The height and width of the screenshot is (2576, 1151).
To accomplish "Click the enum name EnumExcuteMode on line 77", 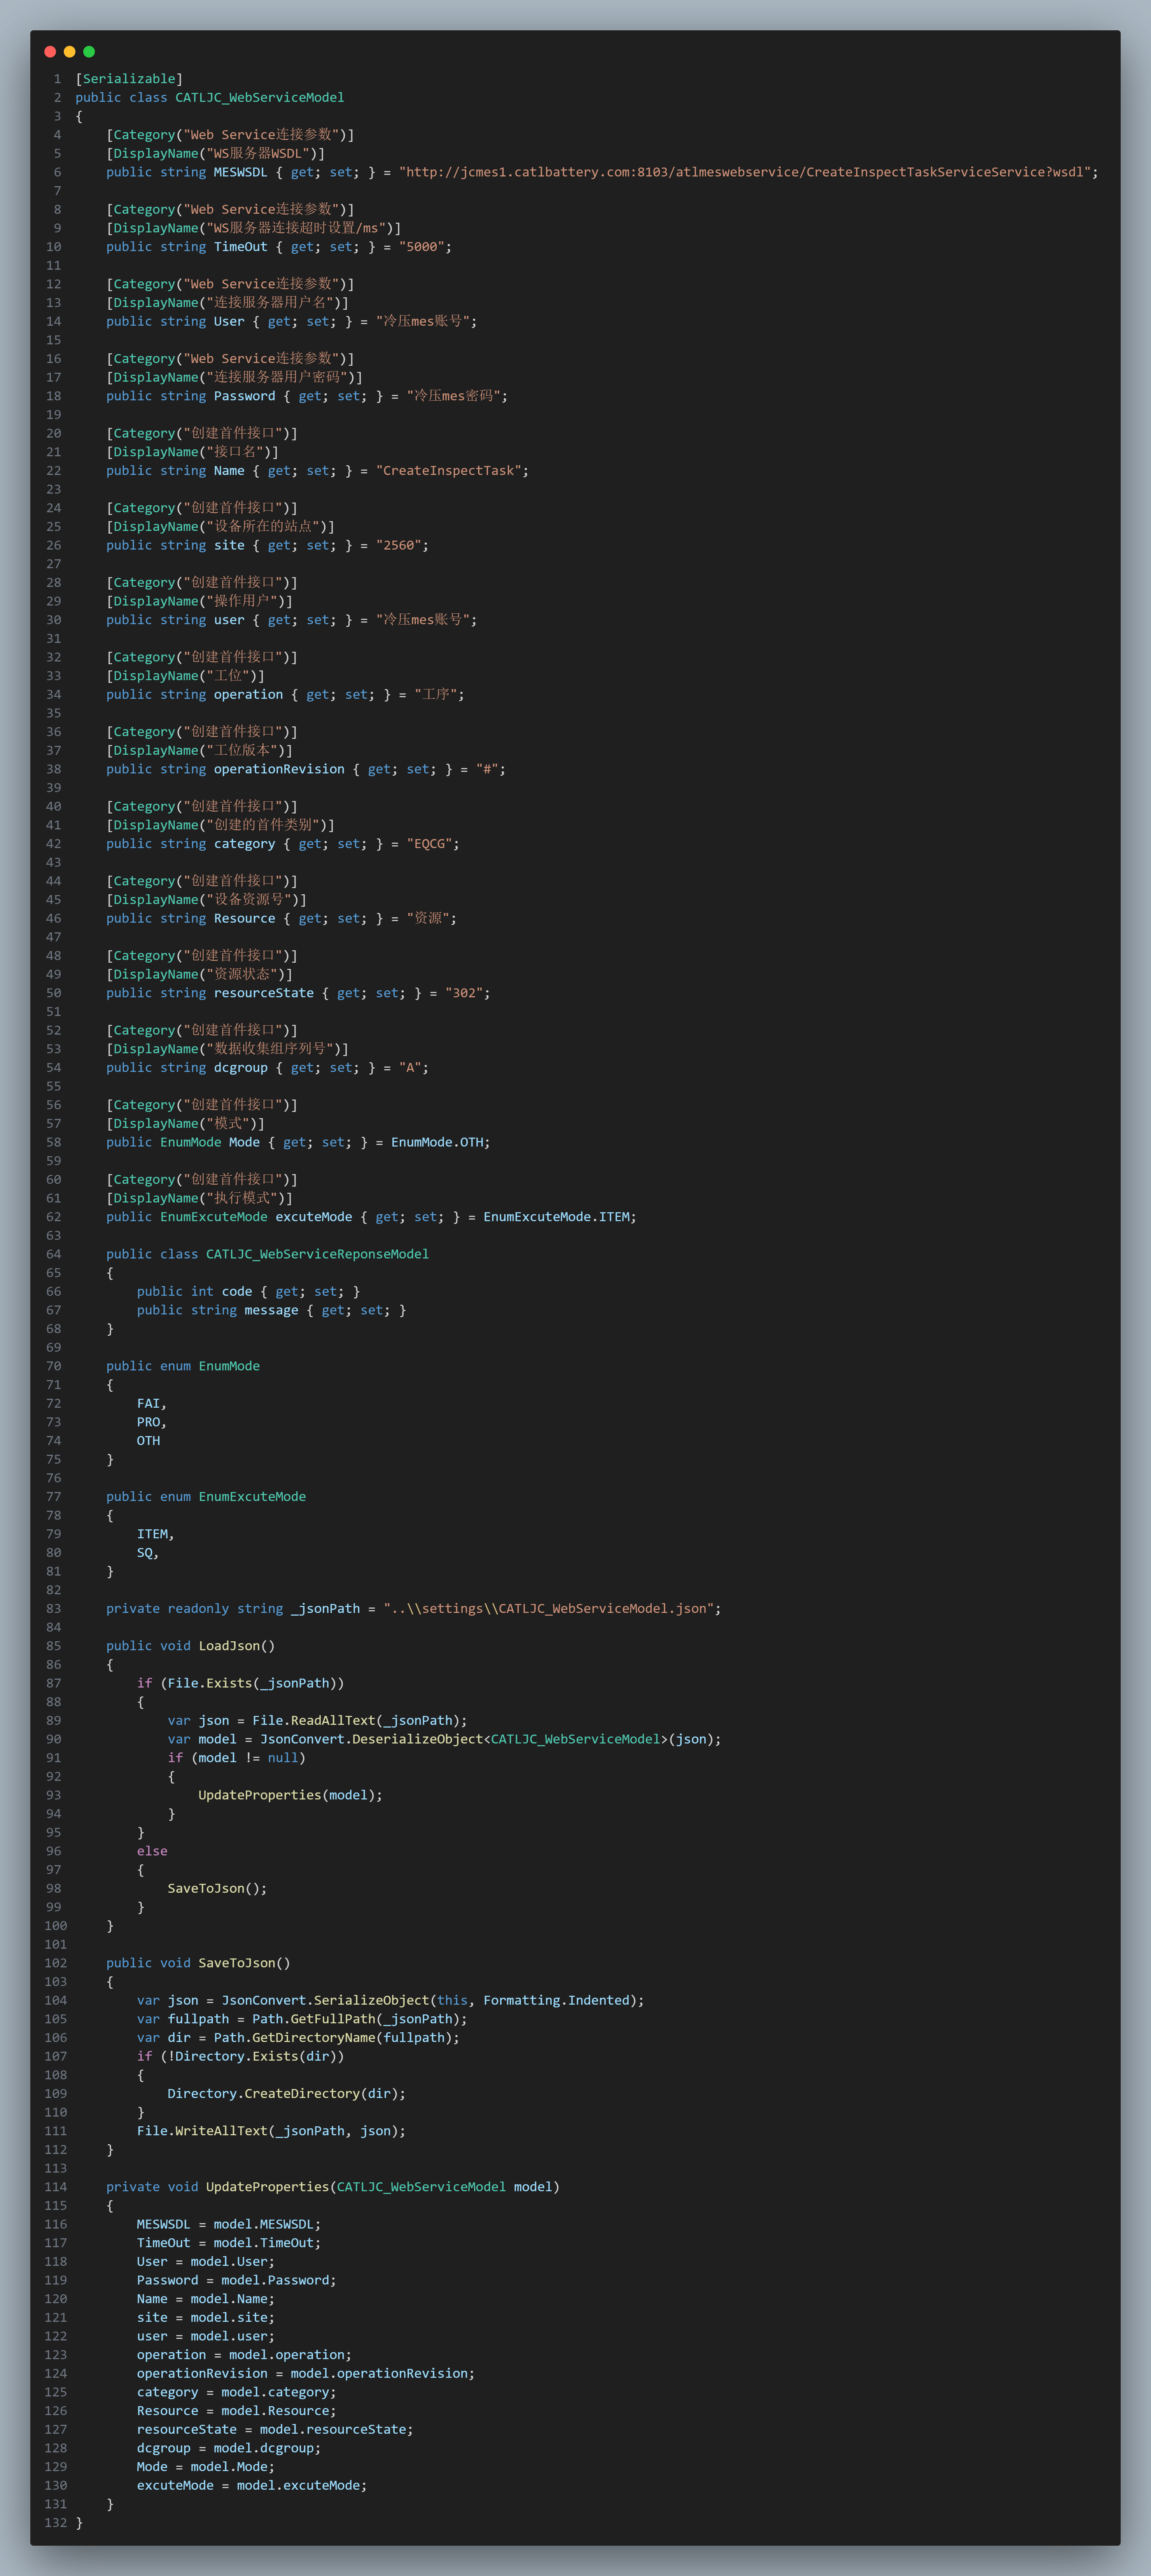I will click(x=252, y=1498).
